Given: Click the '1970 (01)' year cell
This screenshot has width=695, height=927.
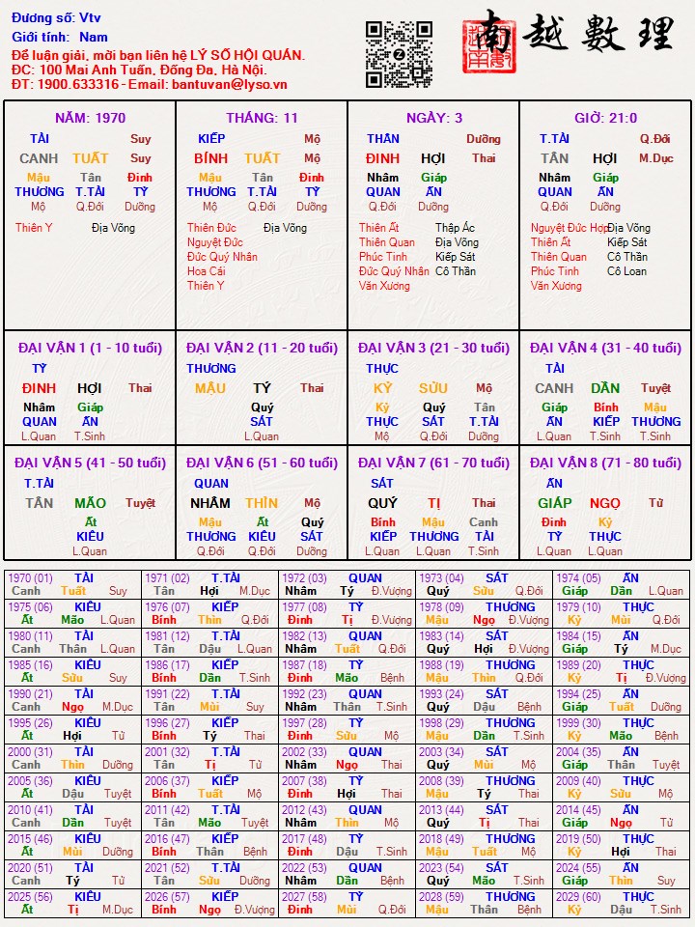Looking at the screenshot, I should (74, 585).
